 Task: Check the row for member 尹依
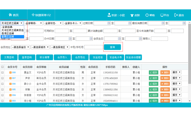pyautogui.click(x=2, y=78)
